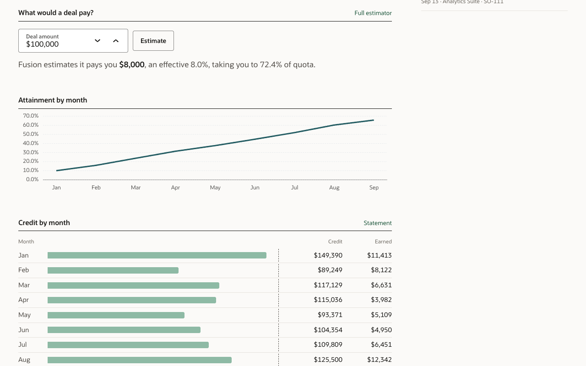Select the Feb credit bar

coord(113,270)
